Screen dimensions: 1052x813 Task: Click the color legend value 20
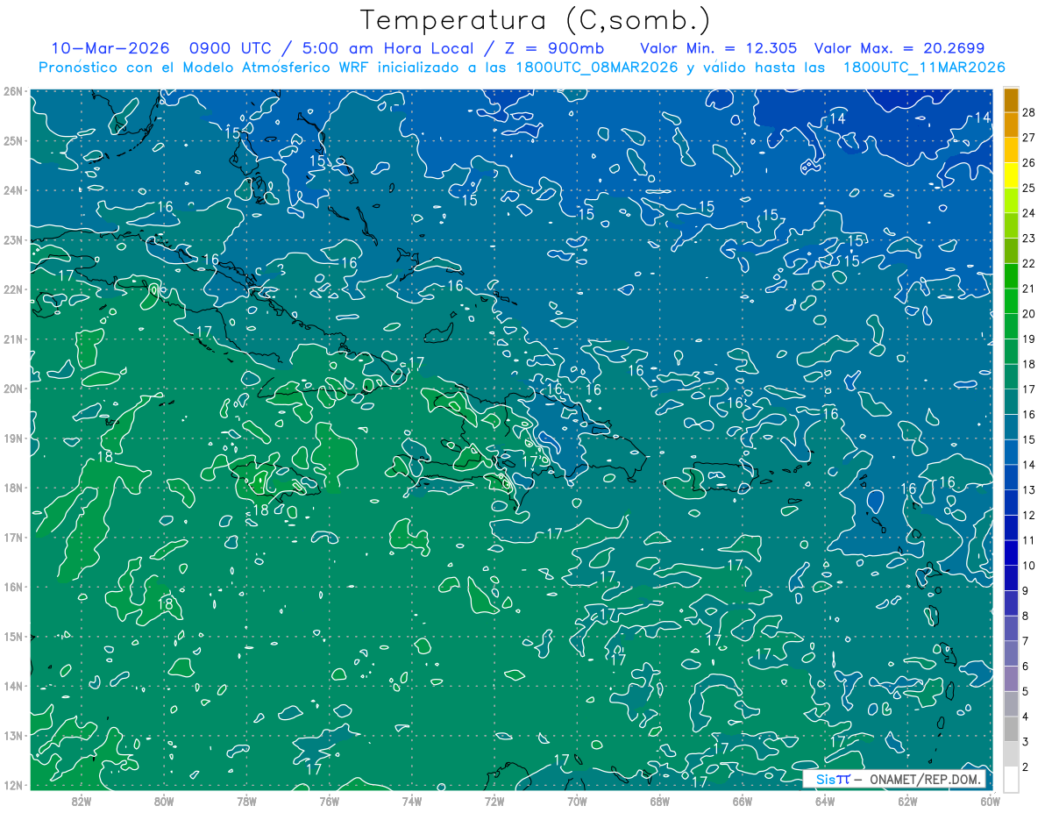pyautogui.click(x=1029, y=313)
